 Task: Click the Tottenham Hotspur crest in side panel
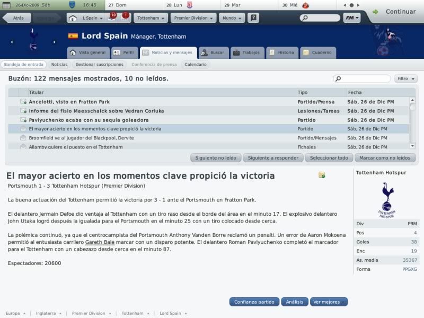coord(387,200)
